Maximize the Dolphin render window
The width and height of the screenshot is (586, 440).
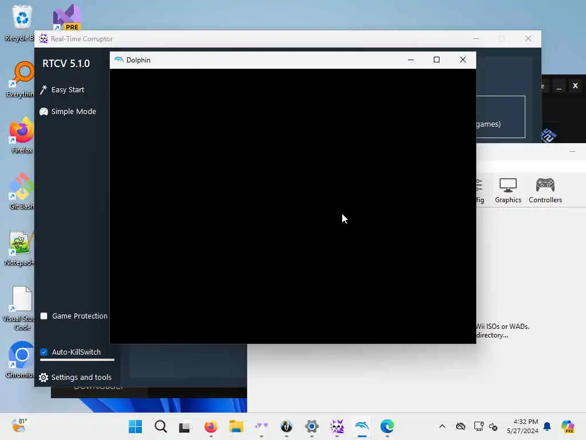pos(437,60)
